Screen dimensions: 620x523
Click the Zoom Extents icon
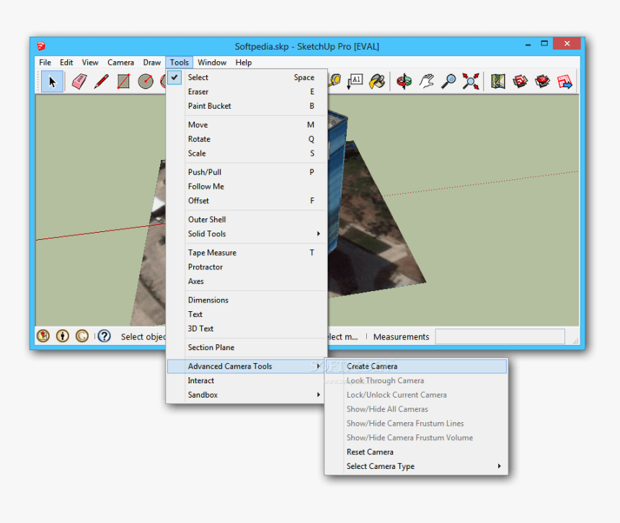pyautogui.click(x=471, y=81)
